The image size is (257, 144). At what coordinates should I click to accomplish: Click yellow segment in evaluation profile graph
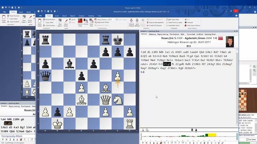click(212, 135)
